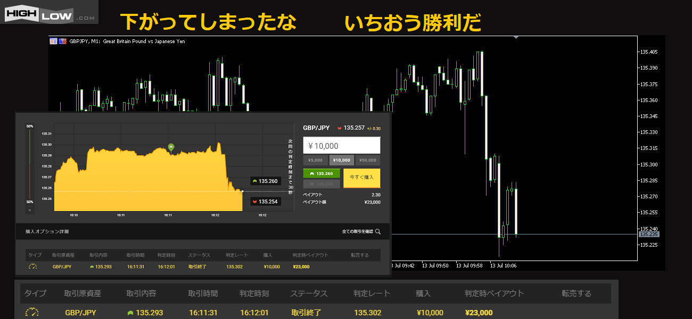This screenshot has width=692, height=319.
Task: Click the 購入オプション詳細 section header
Action: coord(47,232)
